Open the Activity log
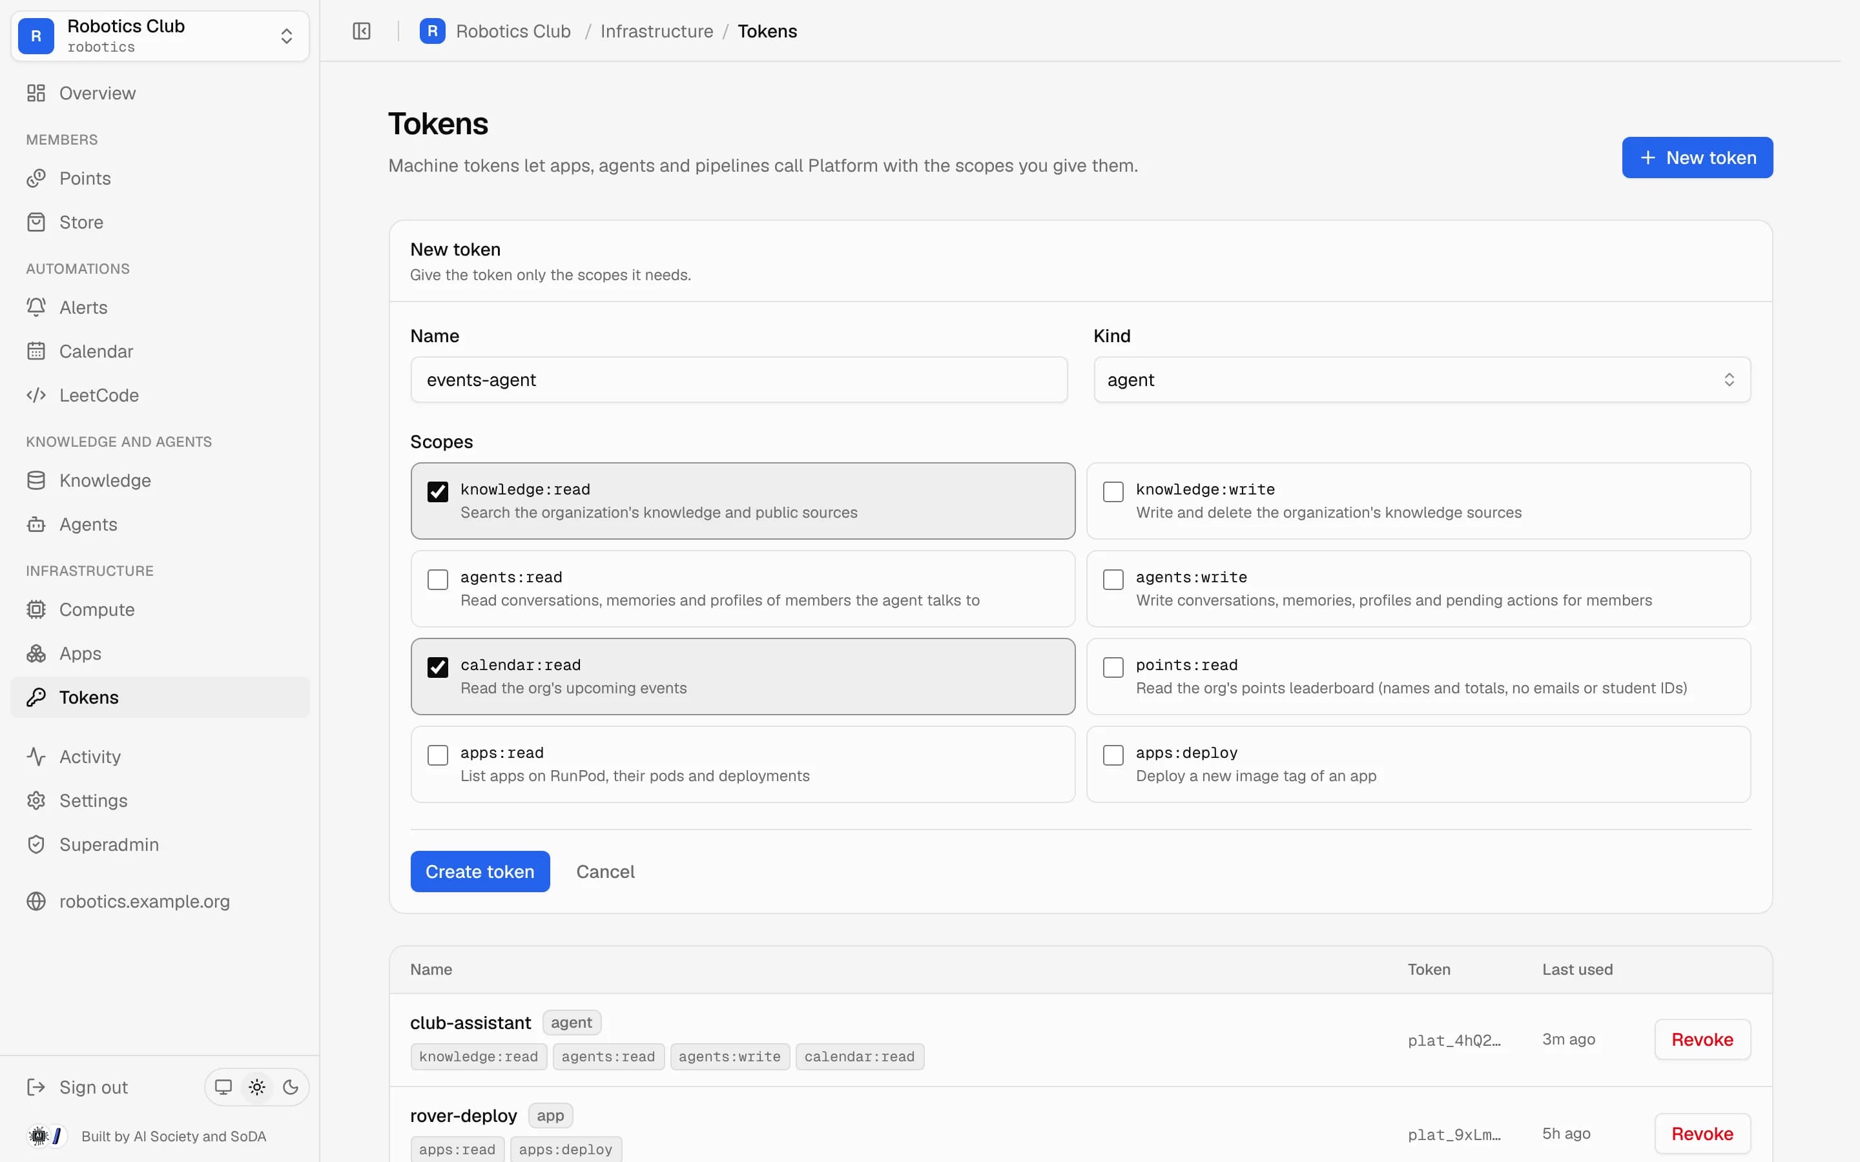Viewport: 1860px width, 1162px height. [x=160, y=757]
